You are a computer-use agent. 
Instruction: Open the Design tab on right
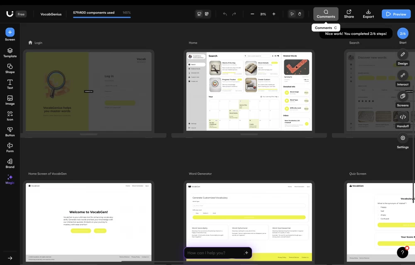click(x=403, y=54)
